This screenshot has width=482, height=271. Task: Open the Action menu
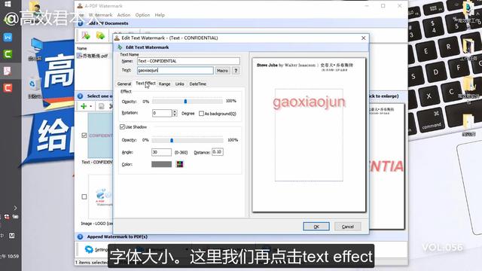[x=124, y=15]
